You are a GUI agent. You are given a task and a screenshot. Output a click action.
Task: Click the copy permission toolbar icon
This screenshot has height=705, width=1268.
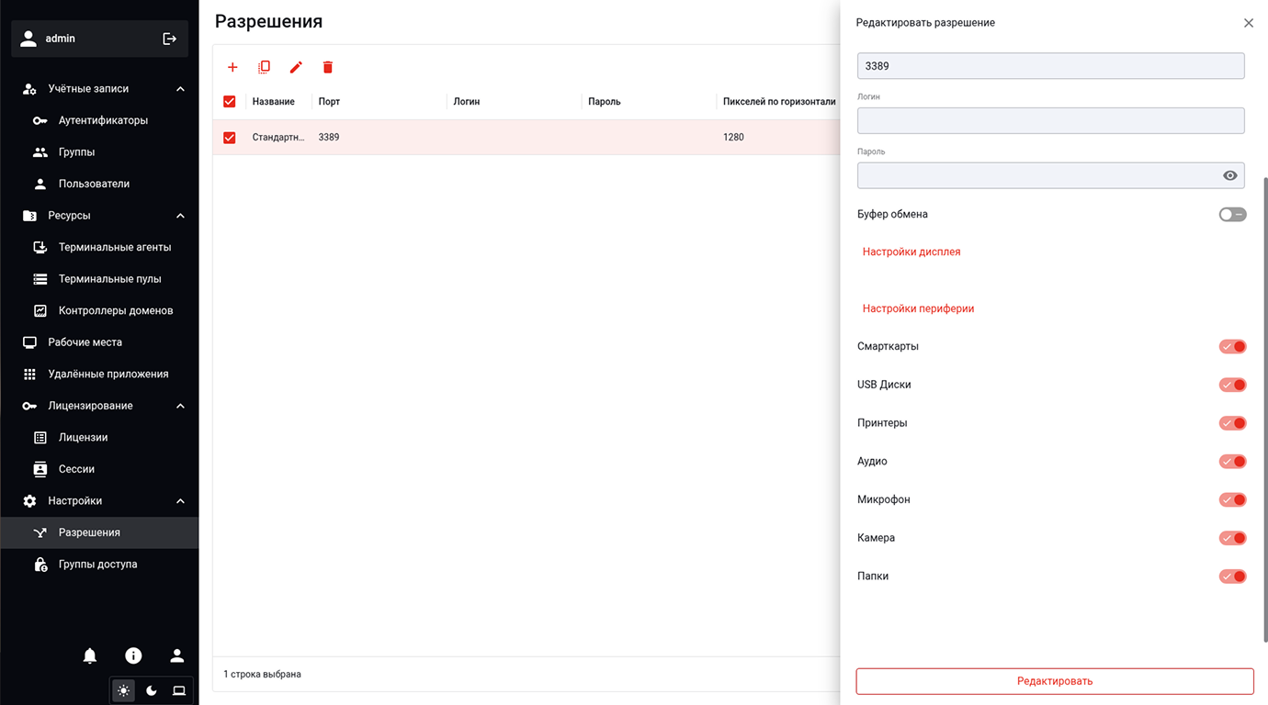point(265,67)
